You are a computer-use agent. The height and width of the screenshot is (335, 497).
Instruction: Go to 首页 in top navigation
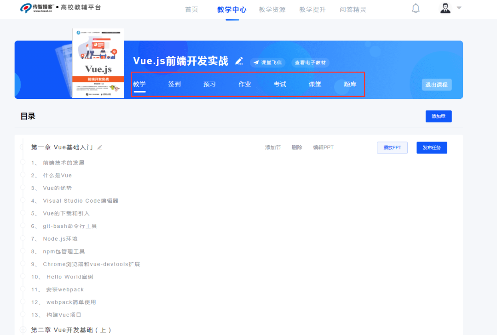point(191,10)
